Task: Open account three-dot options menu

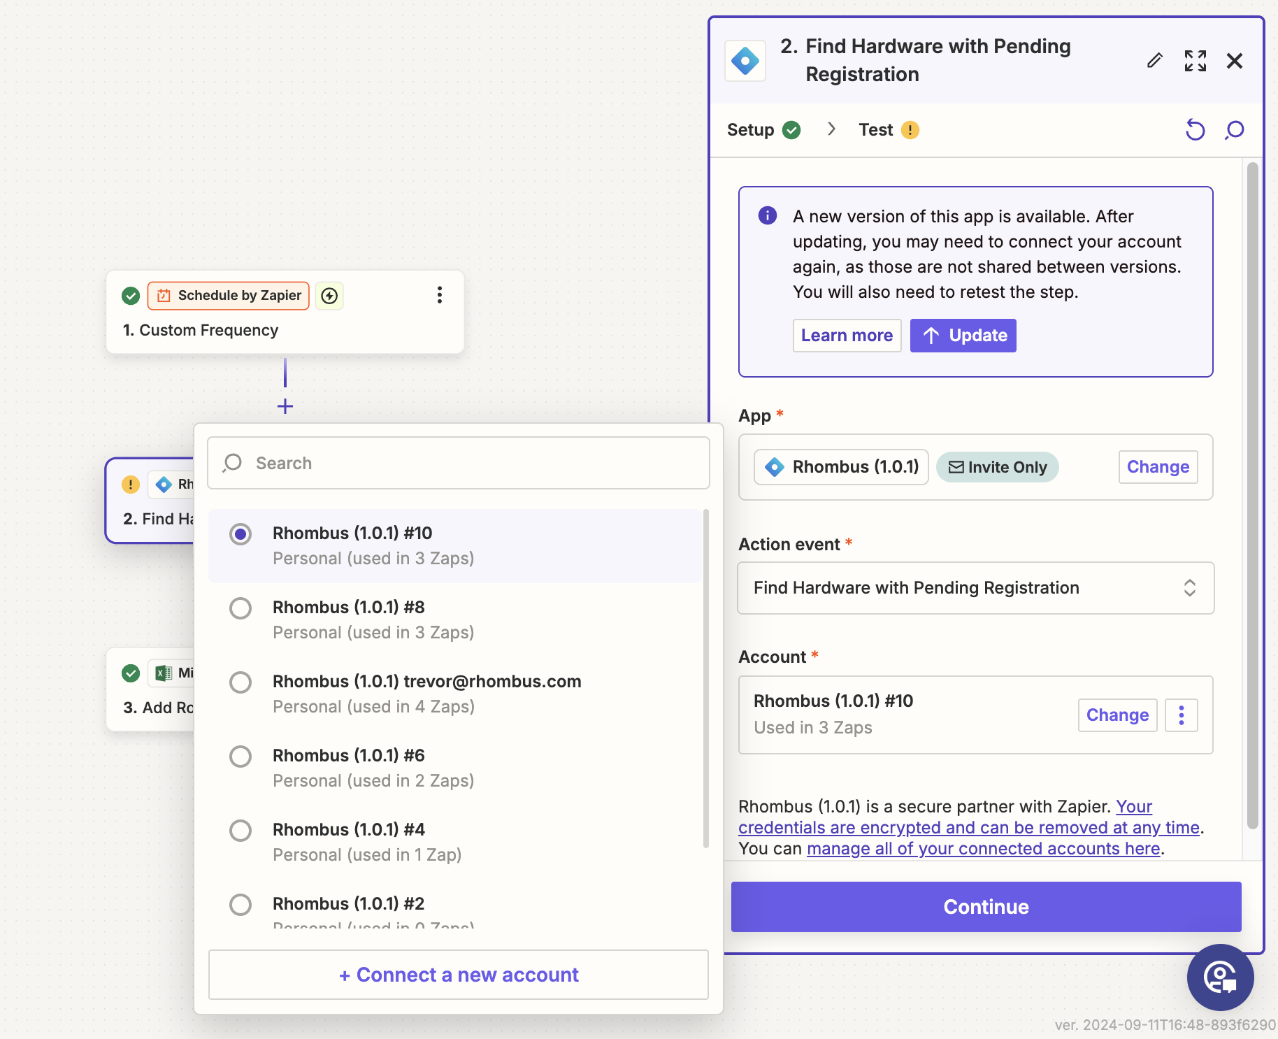Action: pos(1182,715)
